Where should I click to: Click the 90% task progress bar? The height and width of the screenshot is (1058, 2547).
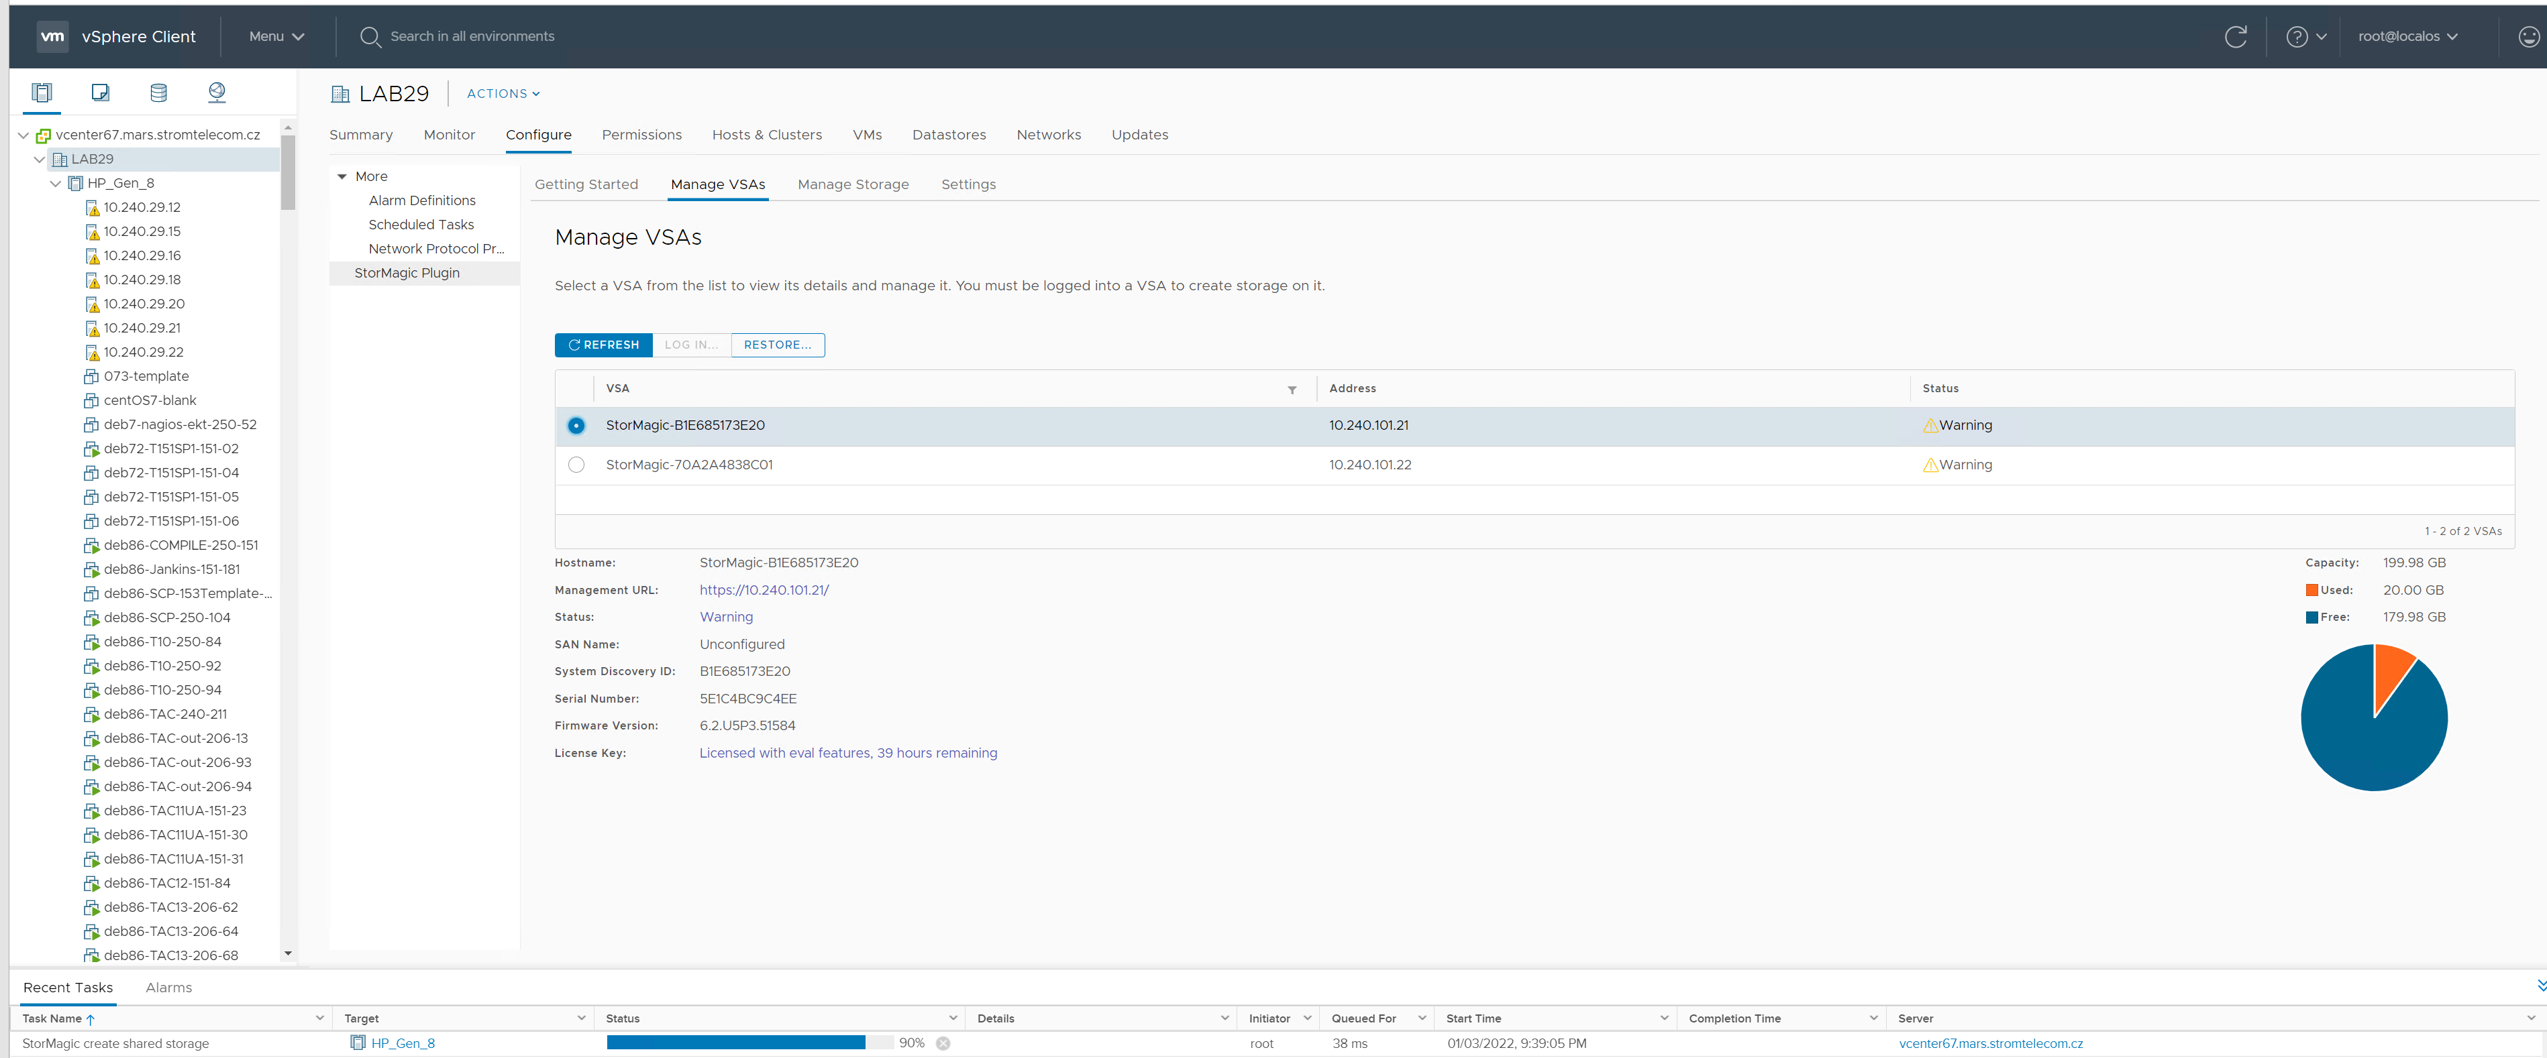750,1043
